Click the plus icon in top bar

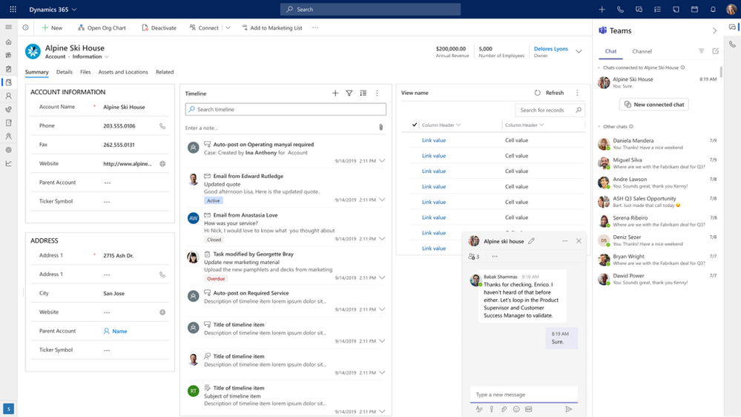point(602,9)
